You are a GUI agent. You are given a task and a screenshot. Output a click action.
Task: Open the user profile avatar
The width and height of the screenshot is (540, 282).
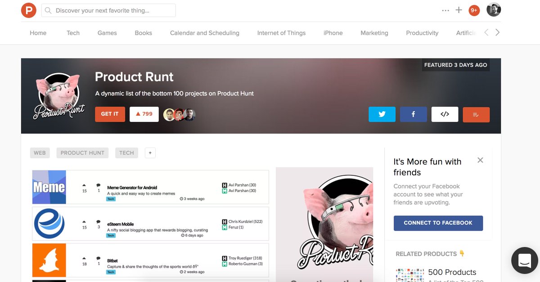(x=494, y=9)
